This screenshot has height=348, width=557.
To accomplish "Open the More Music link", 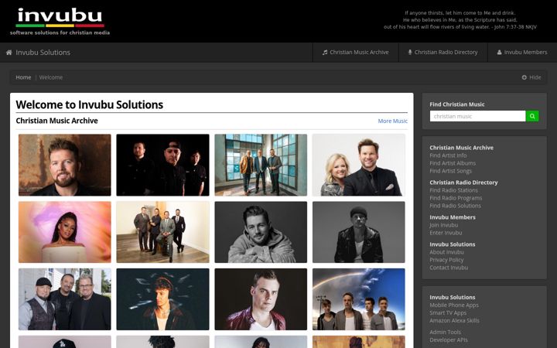I will [x=392, y=121].
